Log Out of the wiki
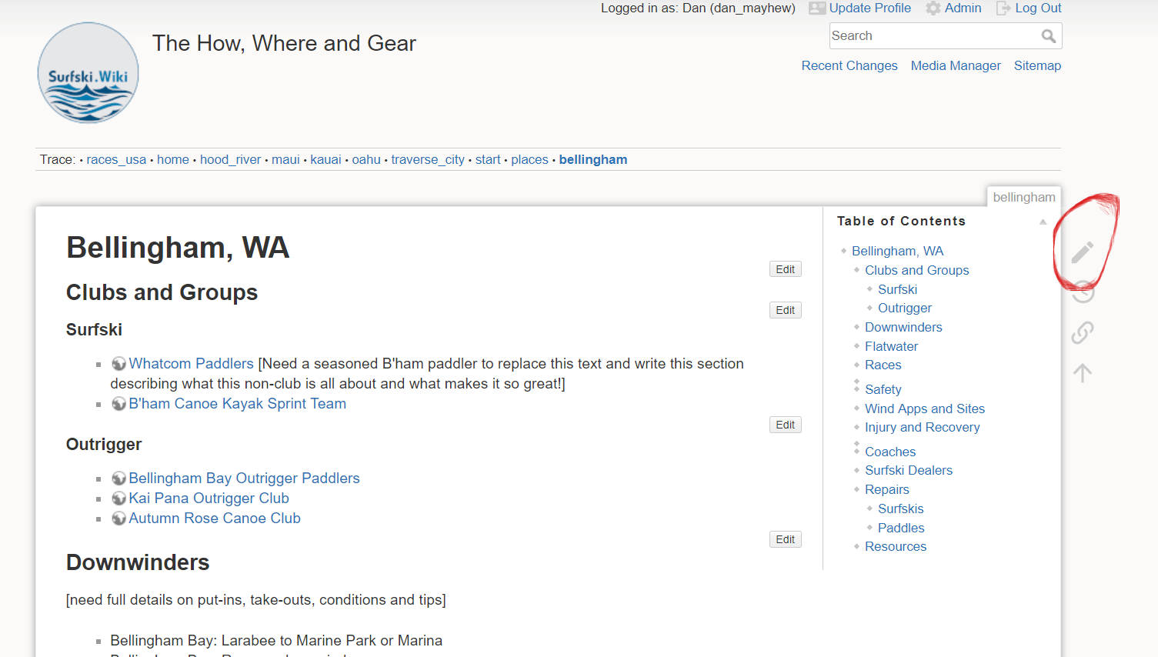Screen dimensions: 1158x657 [1037, 8]
